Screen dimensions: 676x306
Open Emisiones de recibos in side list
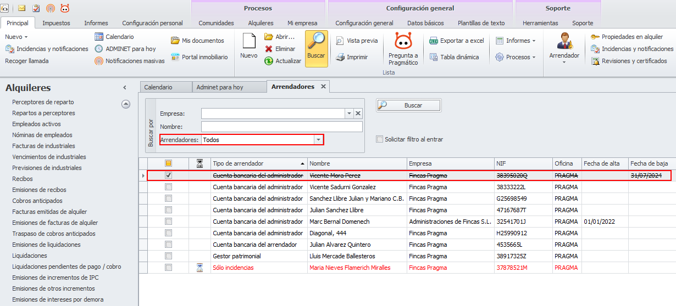tap(39, 190)
